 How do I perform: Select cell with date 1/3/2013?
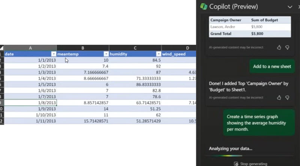click(x=30, y=72)
